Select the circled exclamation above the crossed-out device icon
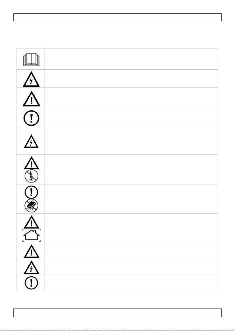235x331 pixels. [x=32, y=192]
